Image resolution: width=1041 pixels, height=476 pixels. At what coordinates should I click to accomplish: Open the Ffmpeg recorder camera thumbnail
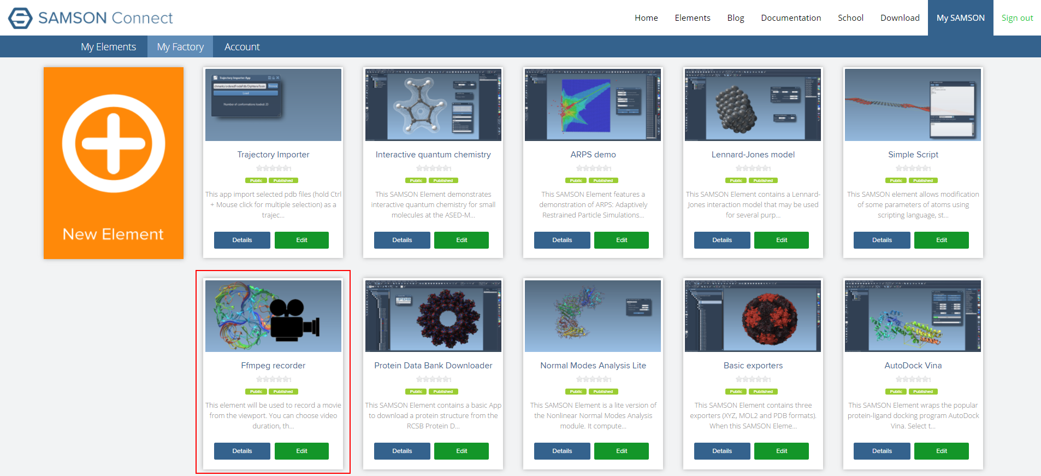[273, 316]
